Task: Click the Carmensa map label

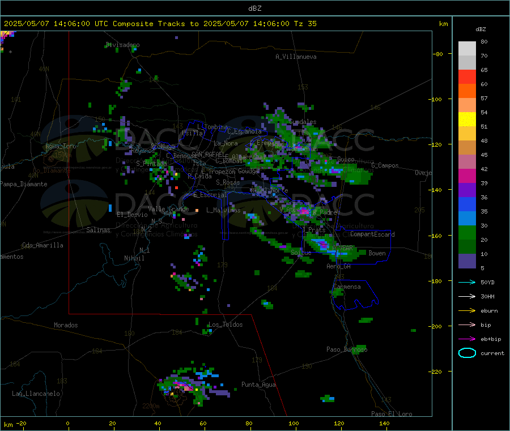Action: pos(347,287)
